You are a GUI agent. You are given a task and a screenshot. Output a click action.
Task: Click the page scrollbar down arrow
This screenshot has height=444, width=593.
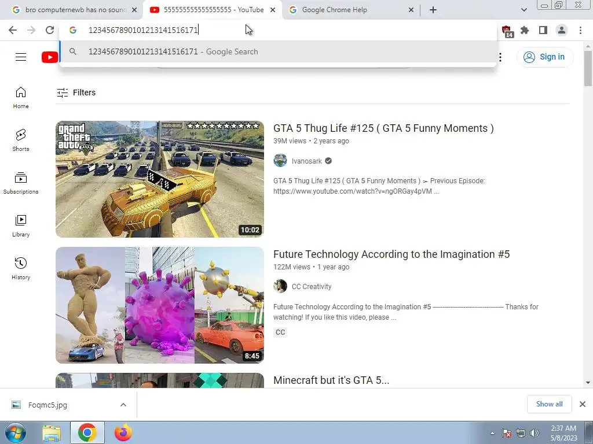click(588, 383)
